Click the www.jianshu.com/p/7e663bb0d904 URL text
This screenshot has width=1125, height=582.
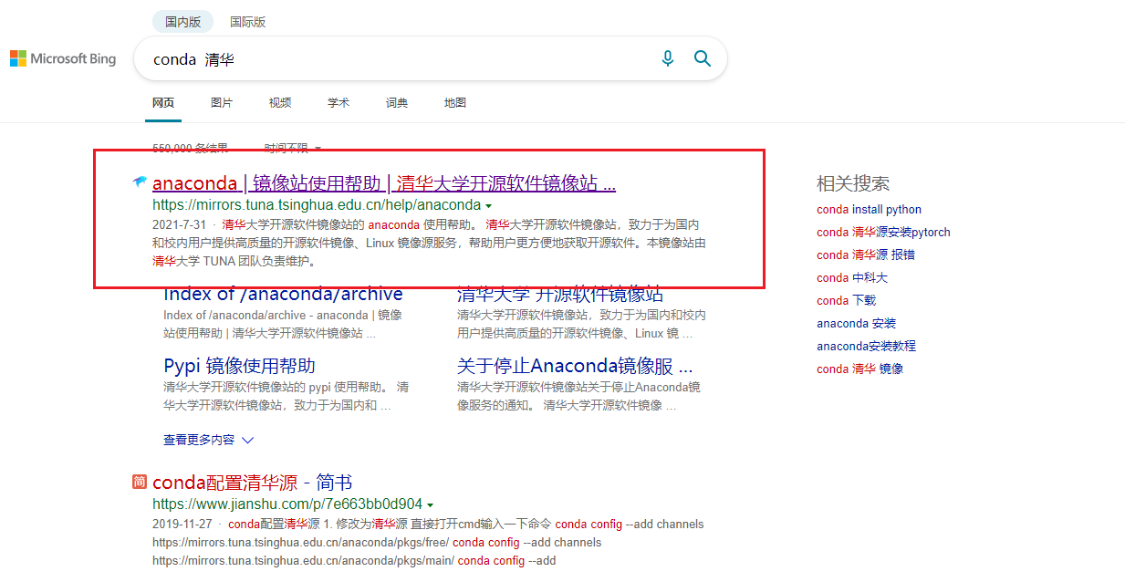pyautogui.click(x=287, y=504)
